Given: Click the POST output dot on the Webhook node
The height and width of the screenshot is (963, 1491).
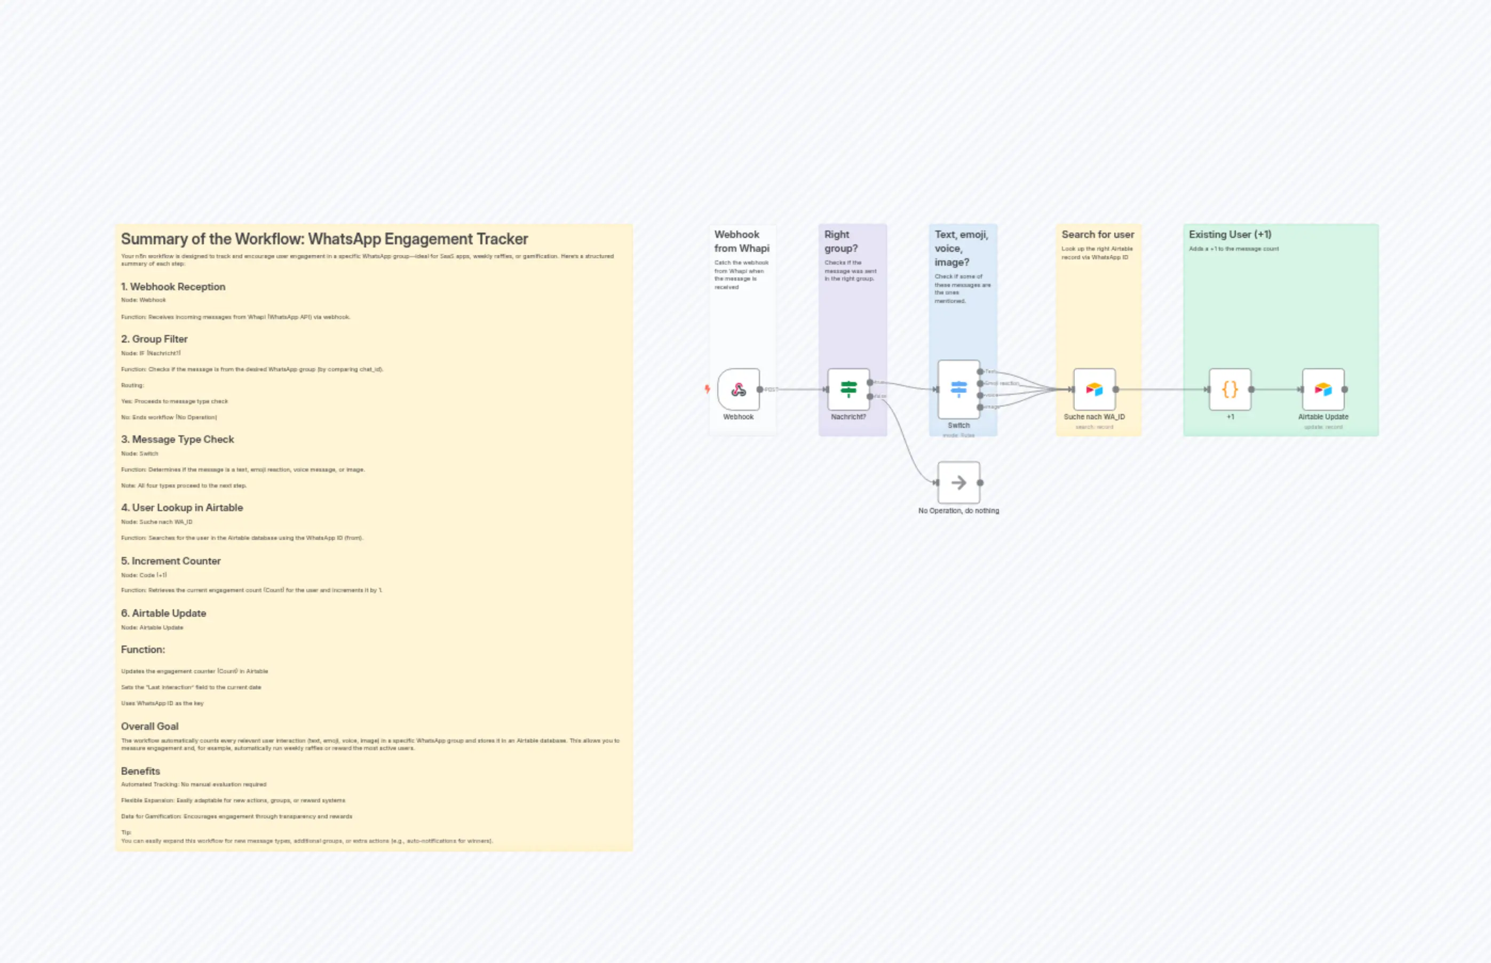Looking at the screenshot, I should [x=760, y=389].
